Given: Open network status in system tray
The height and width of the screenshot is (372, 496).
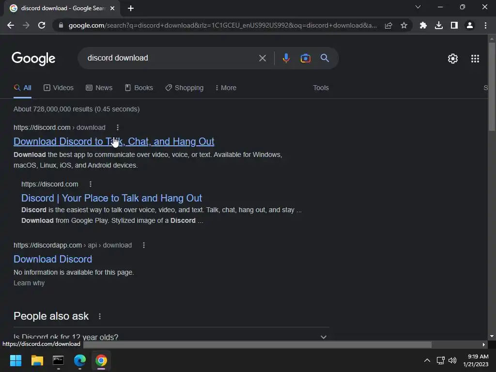Looking at the screenshot, I should click(441, 360).
